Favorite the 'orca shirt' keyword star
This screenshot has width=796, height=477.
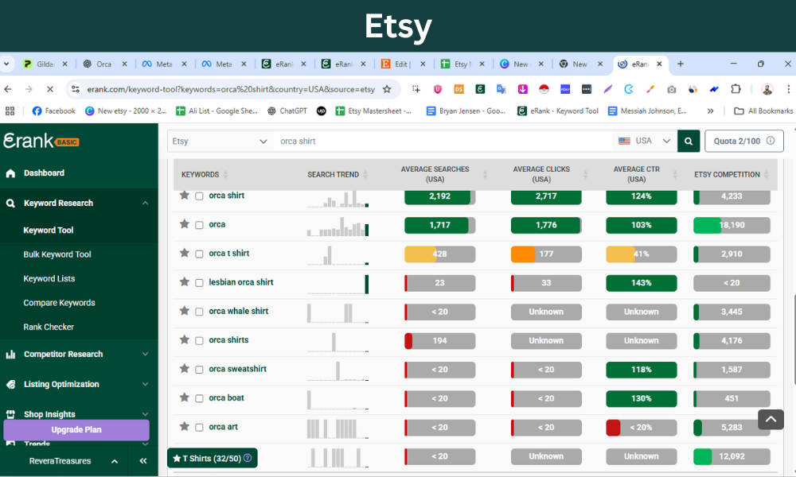185,195
